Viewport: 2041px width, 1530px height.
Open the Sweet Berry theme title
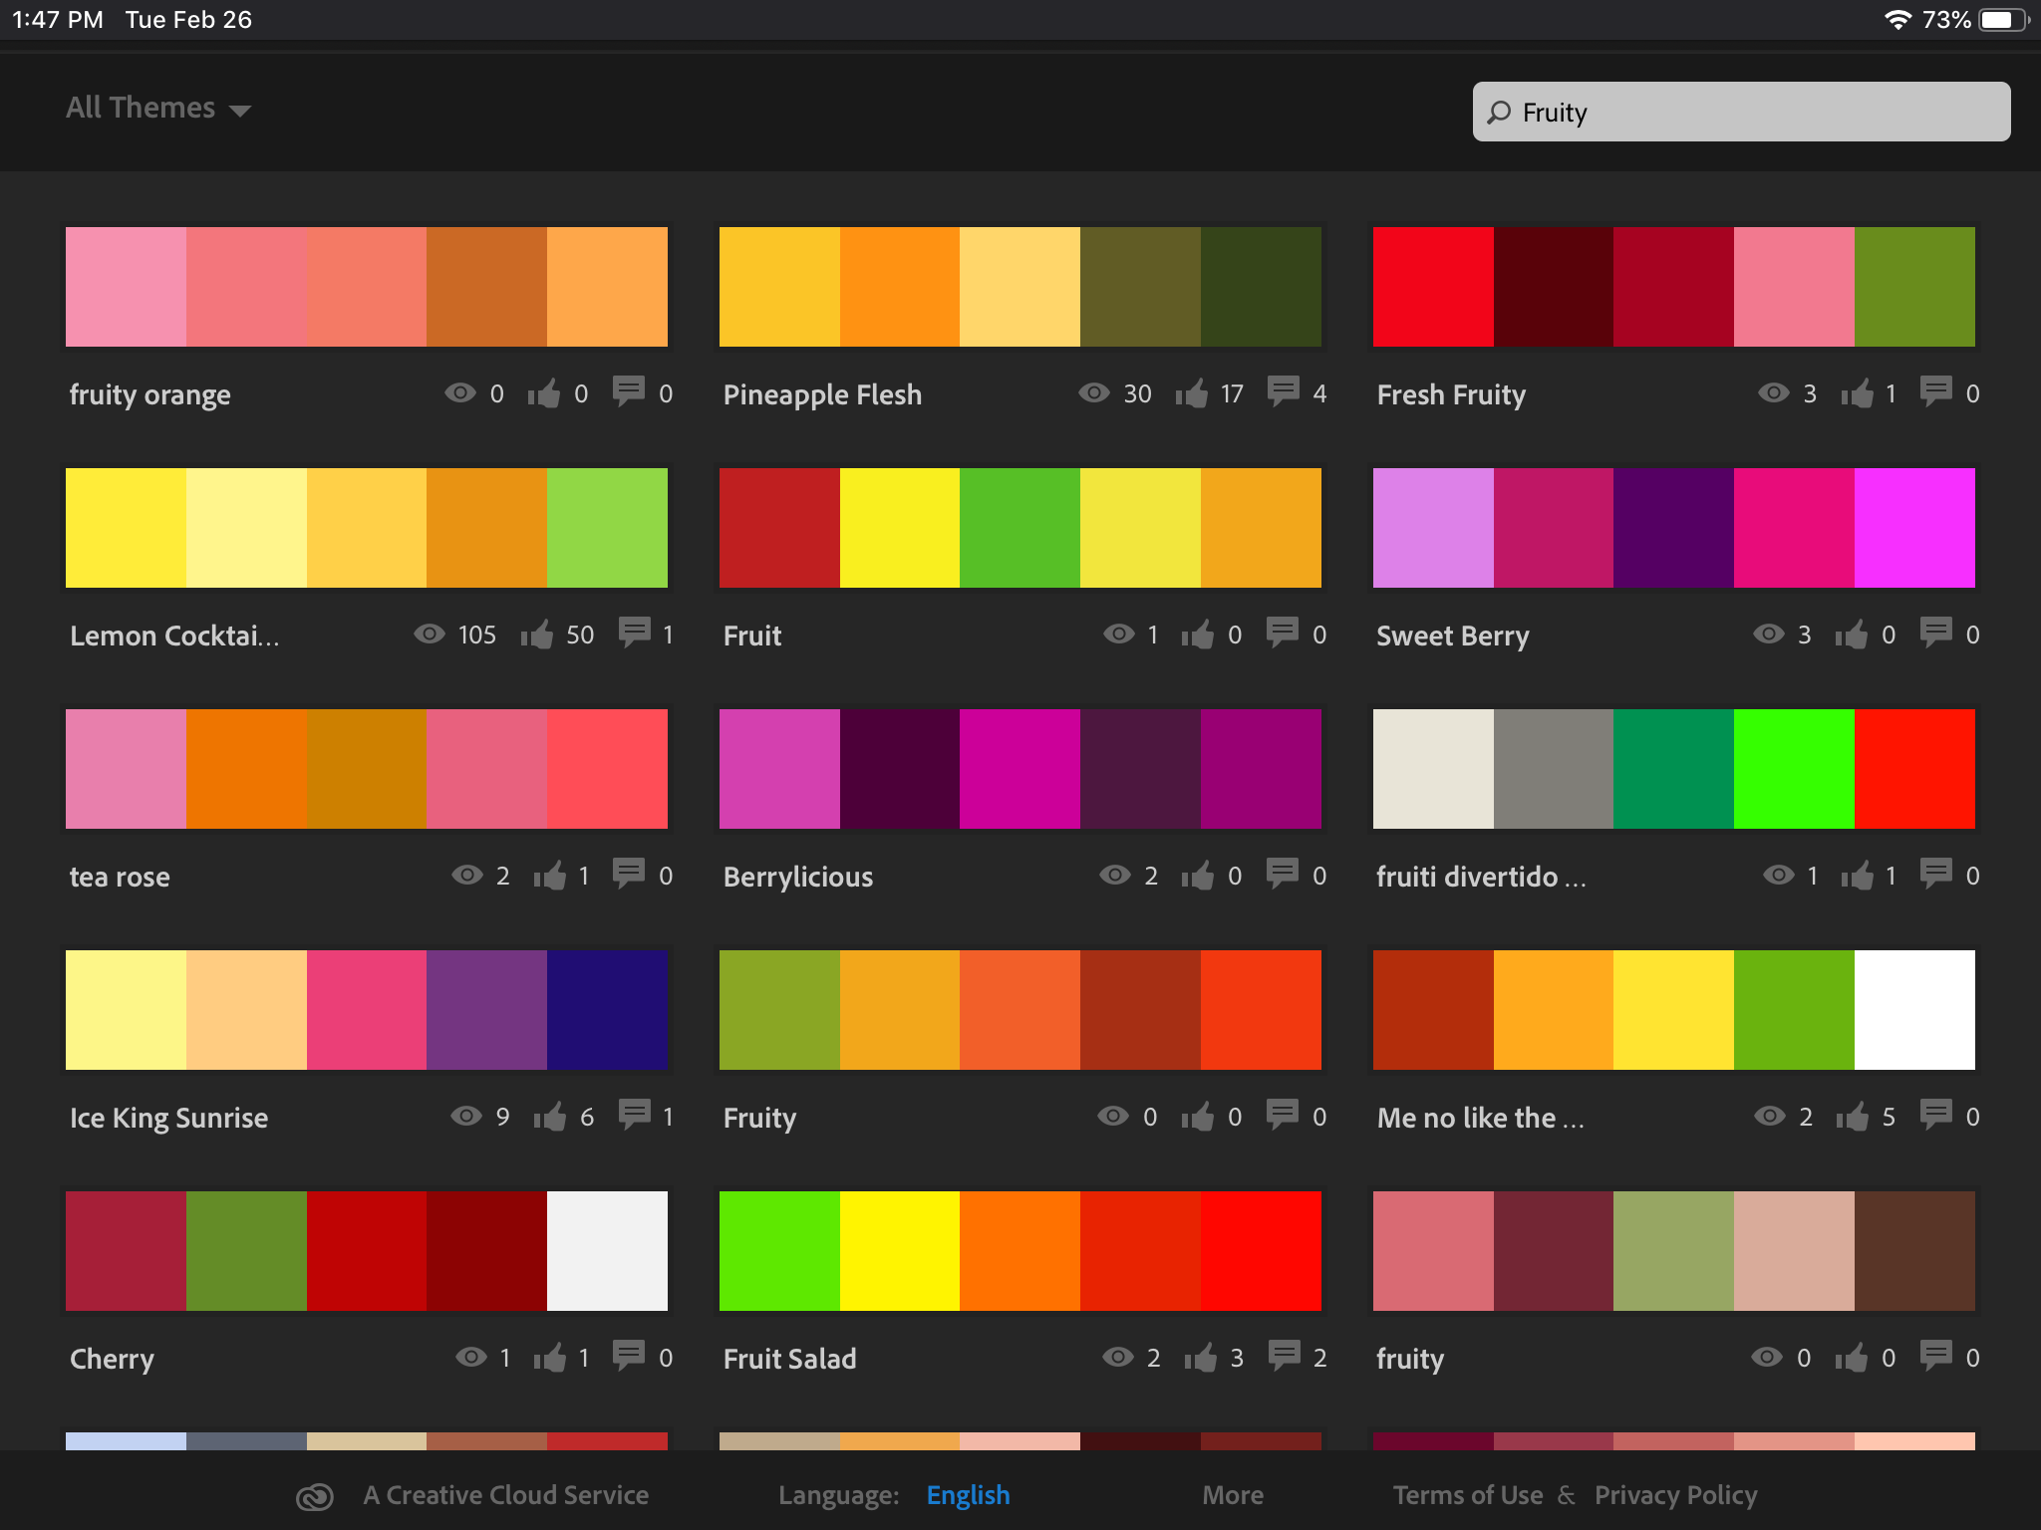click(1453, 636)
